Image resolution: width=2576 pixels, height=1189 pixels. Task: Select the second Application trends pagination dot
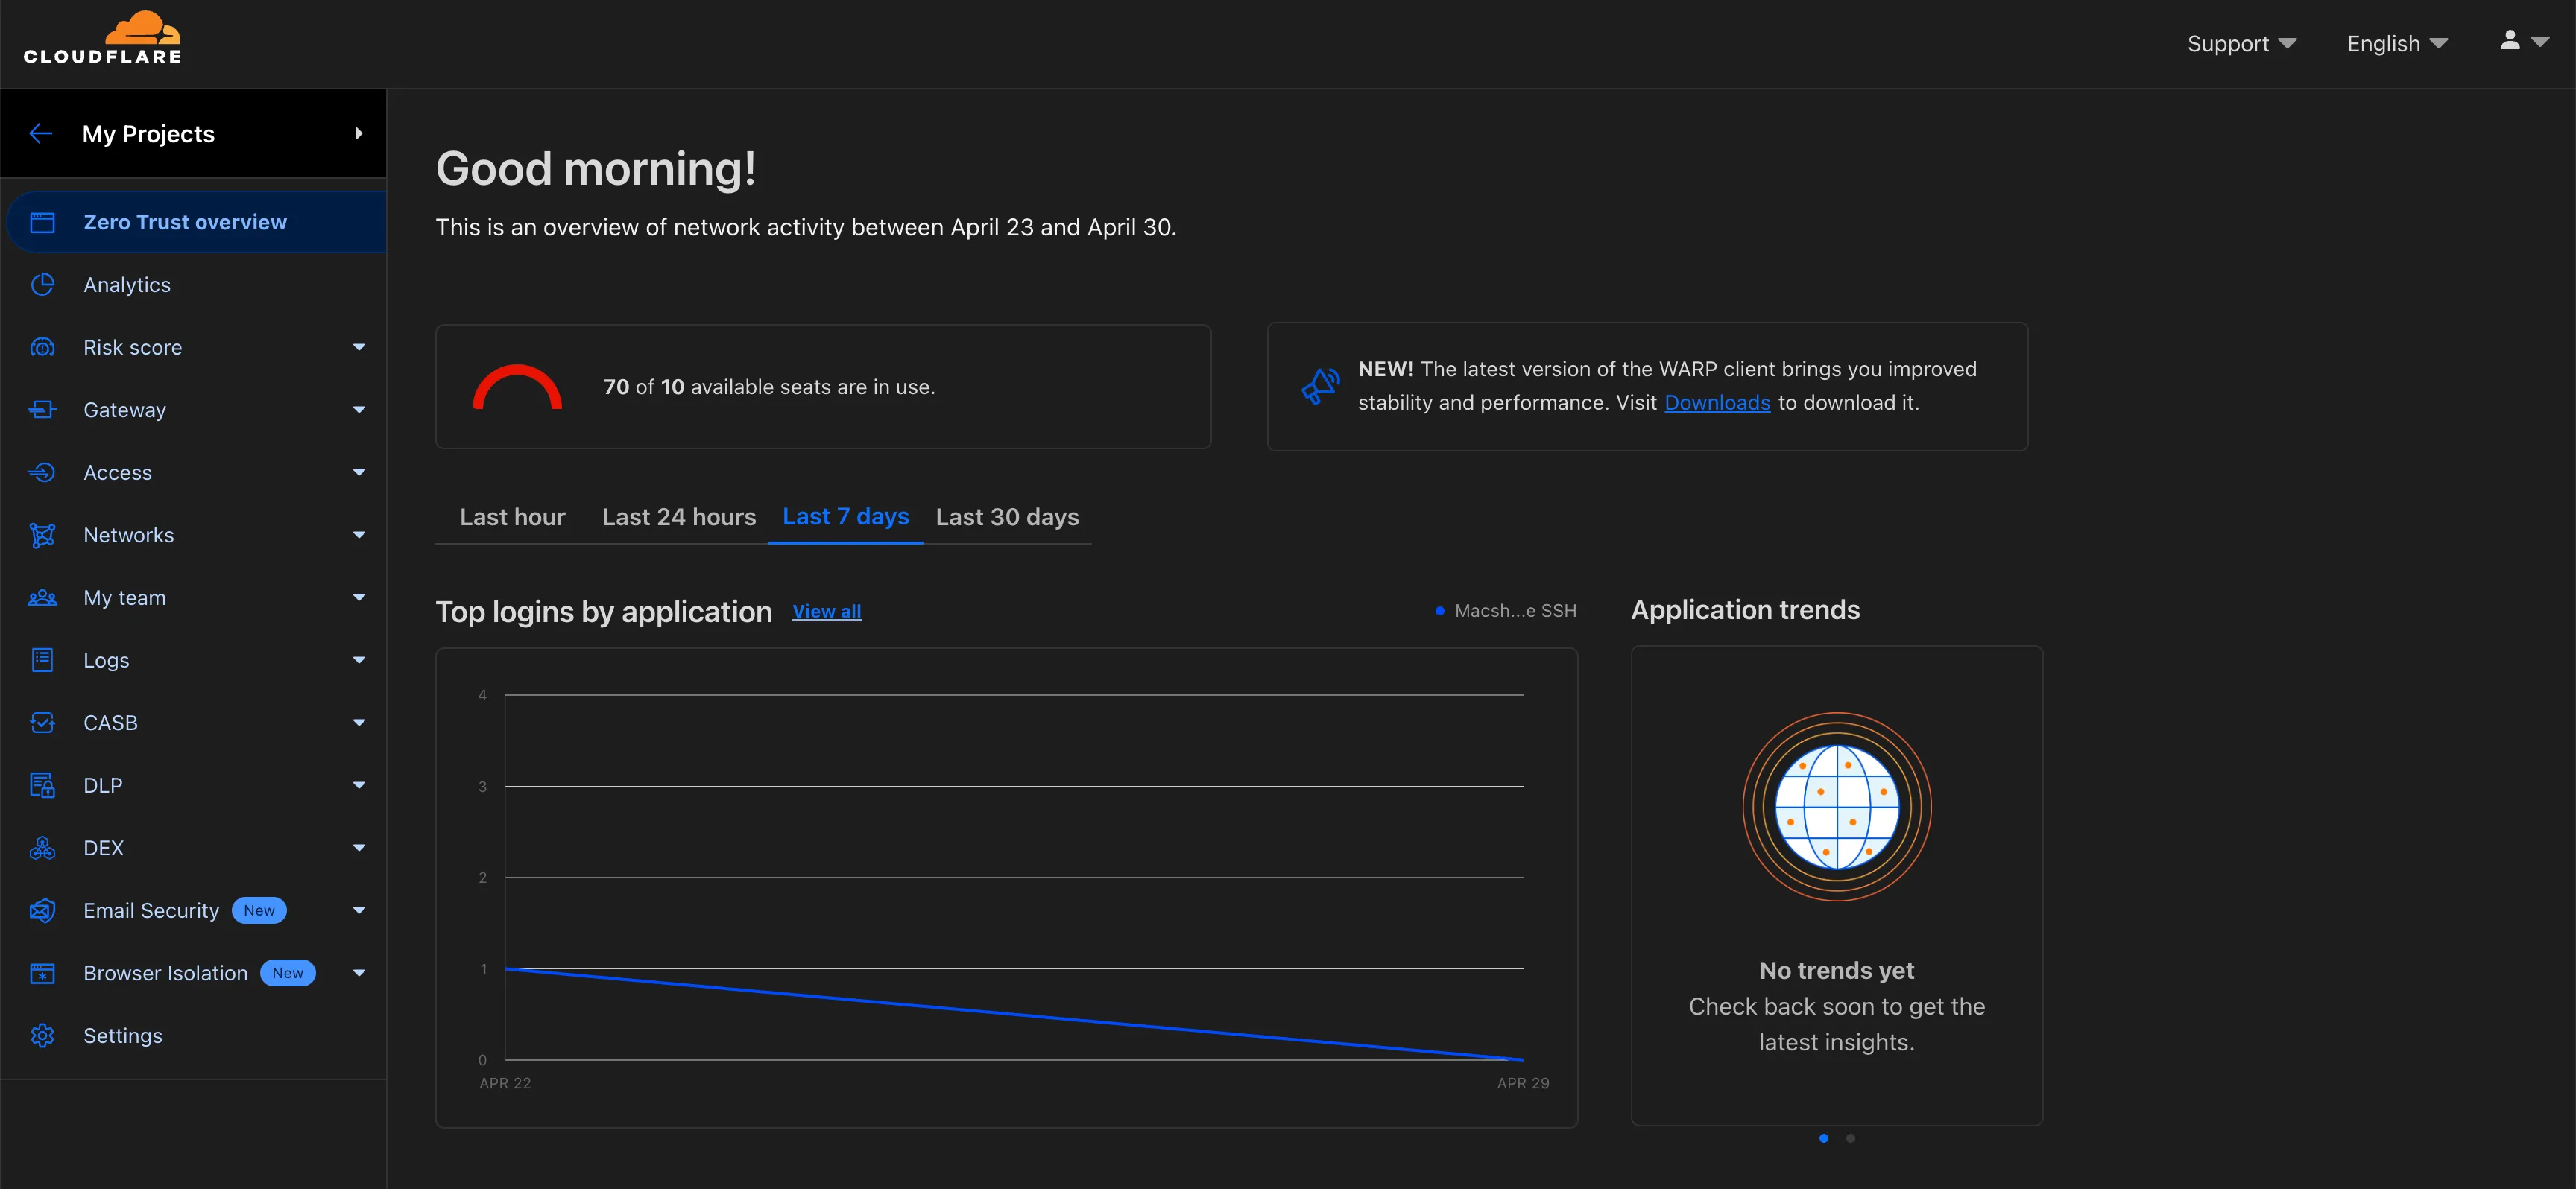pos(1849,1138)
